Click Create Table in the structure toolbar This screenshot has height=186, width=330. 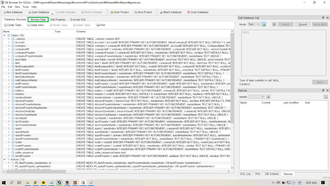12,25
